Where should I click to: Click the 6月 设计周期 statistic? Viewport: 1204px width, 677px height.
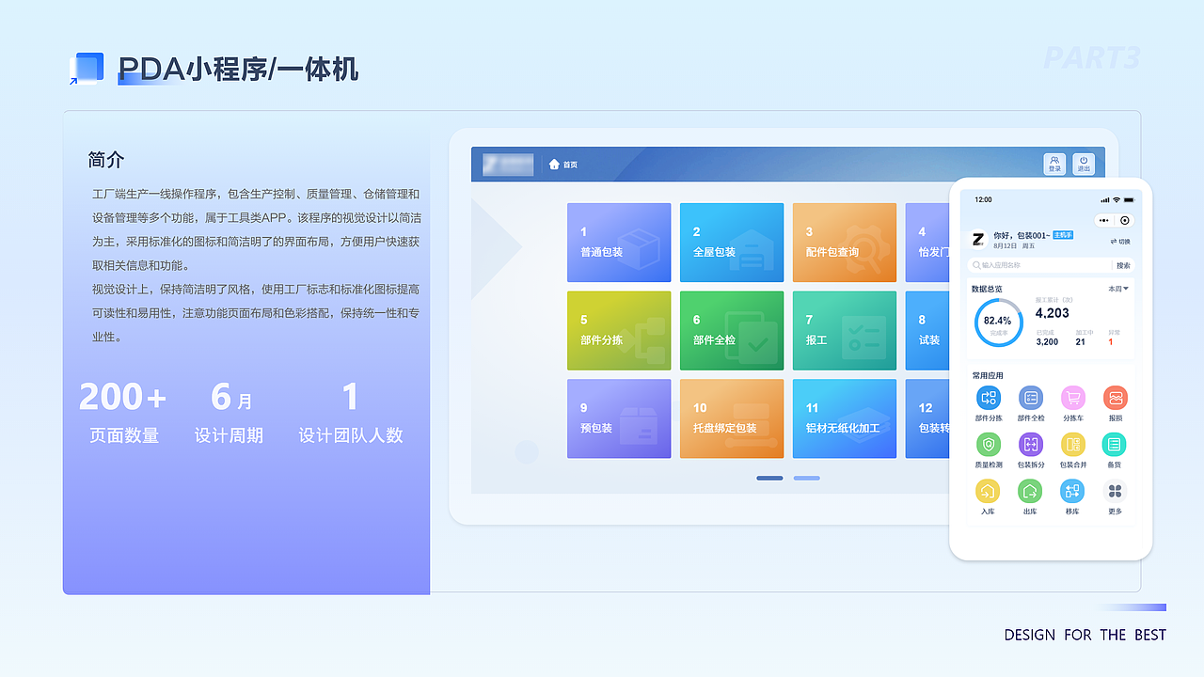coord(230,412)
